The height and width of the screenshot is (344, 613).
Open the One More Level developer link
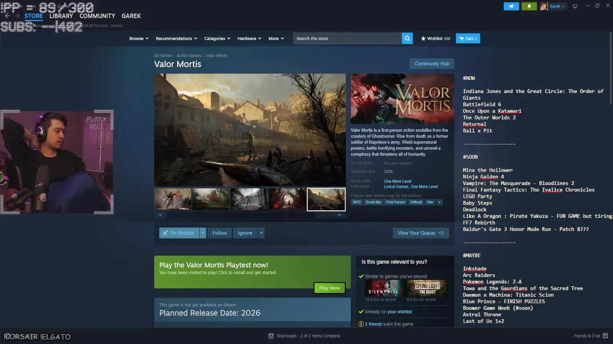397,182
